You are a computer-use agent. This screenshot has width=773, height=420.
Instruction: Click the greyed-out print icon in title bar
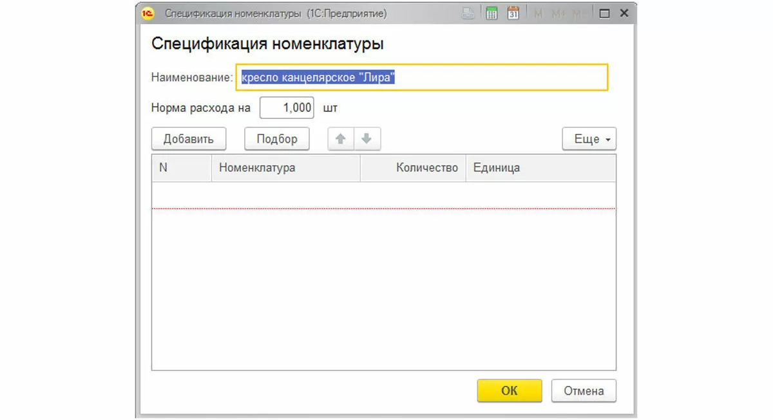[470, 13]
